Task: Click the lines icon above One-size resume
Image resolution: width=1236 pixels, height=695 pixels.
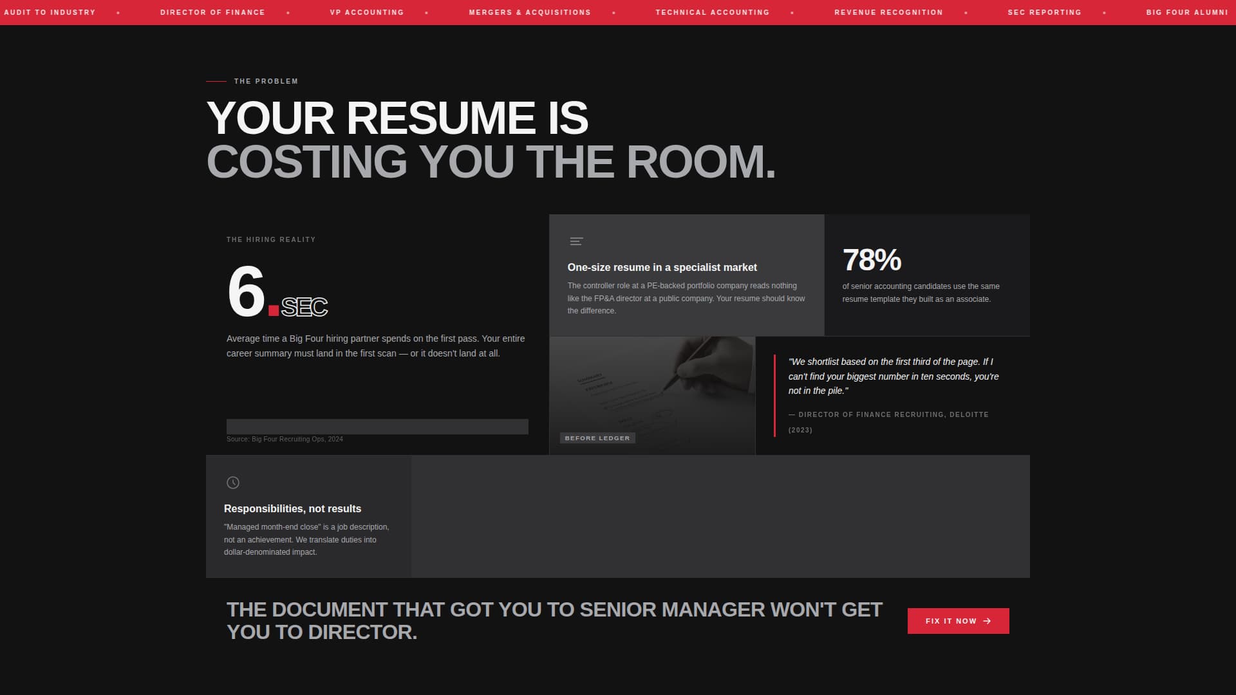Action: click(577, 241)
